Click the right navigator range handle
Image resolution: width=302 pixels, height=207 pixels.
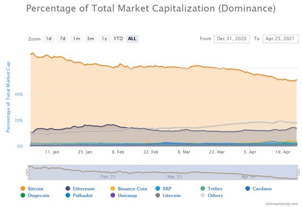[298, 172]
